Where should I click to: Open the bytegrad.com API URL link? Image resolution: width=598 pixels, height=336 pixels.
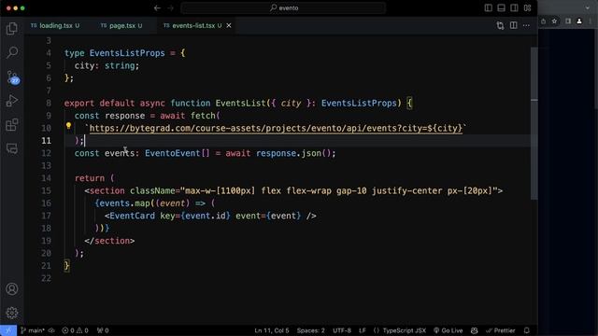point(276,129)
